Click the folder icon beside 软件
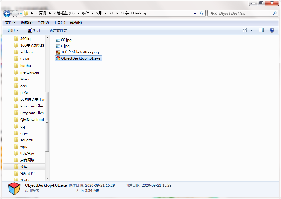This screenshot has height=199, width=281. click(x=16, y=167)
